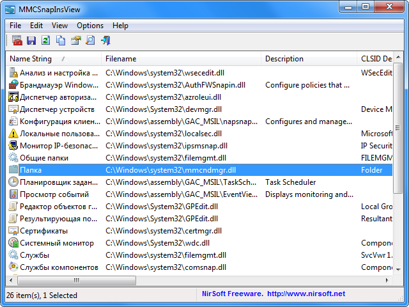Screen dimensions: 409x307
Task: Click gear icon beside Службы
Action: point(13,255)
